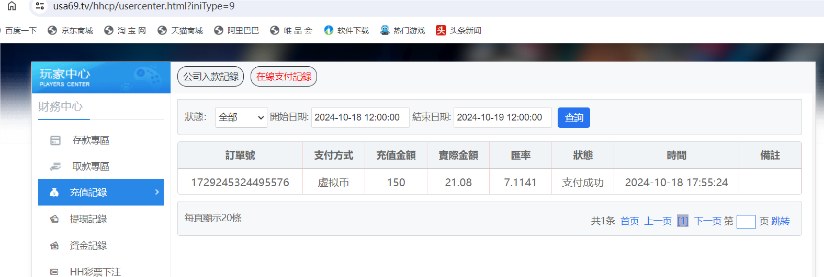
Task: Click the blue 查詢 button
Action: tap(574, 117)
